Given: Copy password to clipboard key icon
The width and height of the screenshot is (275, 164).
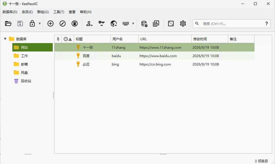Looking at the screenshot, I should coord(102,24).
